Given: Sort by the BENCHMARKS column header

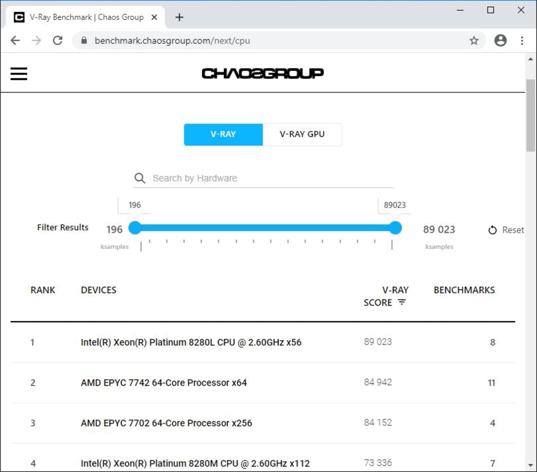Looking at the screenshot, I should [464, 290].
